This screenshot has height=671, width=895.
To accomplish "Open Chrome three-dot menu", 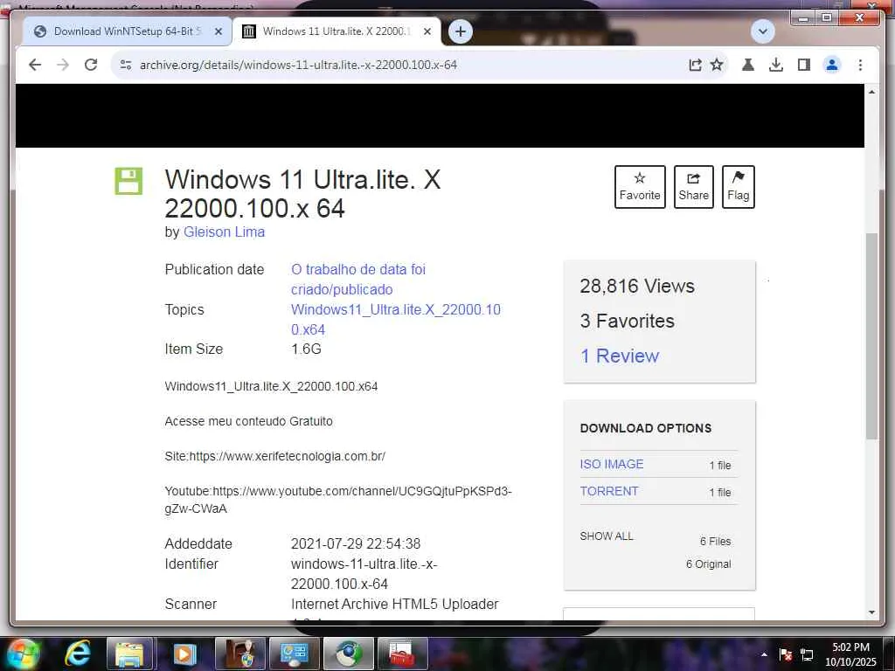I will [x=860, y=65].
